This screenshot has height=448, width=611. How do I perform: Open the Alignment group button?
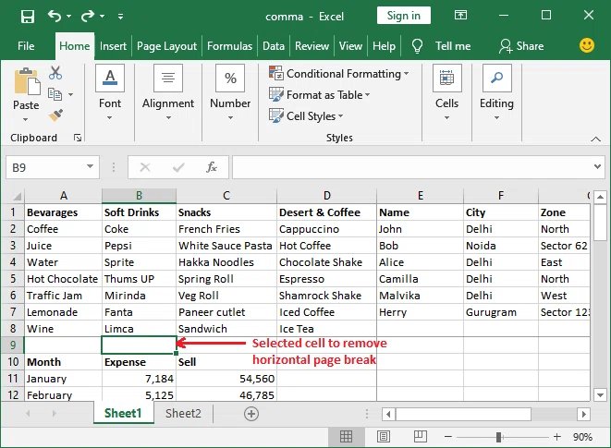168,92
